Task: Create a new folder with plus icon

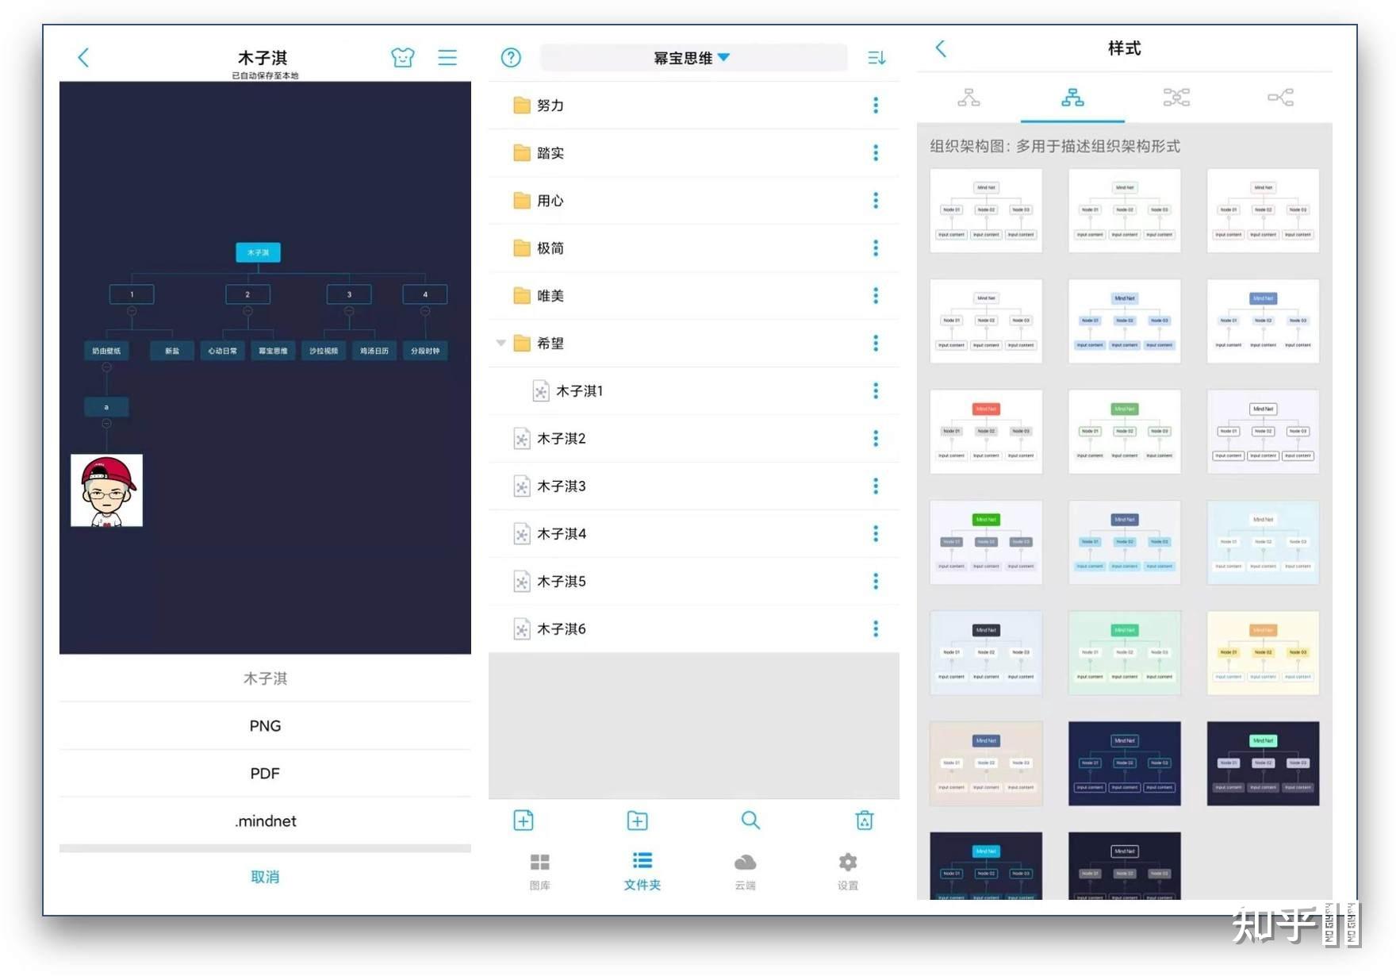Action: [637, 820]
